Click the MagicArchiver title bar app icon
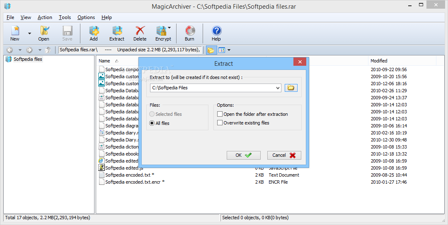448x225 pixels. tap(7, 6)
